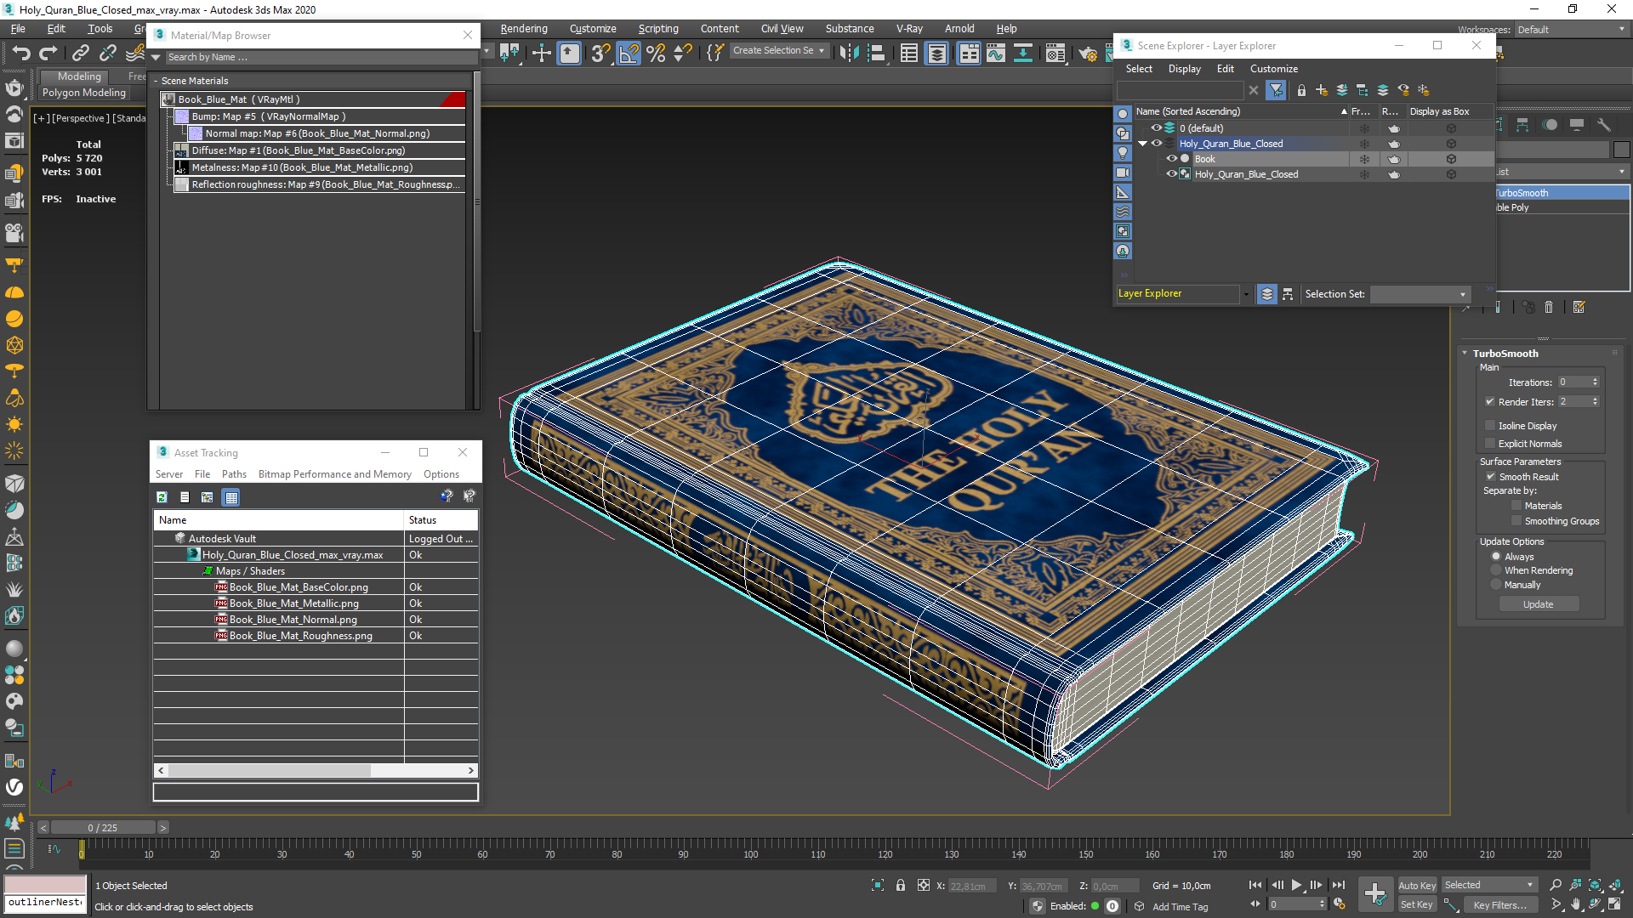Image resolution: width=1633 pixels, height=918 pixels.
Task: Hide the Book object eye icon
Action: [x=1171, y=159]
